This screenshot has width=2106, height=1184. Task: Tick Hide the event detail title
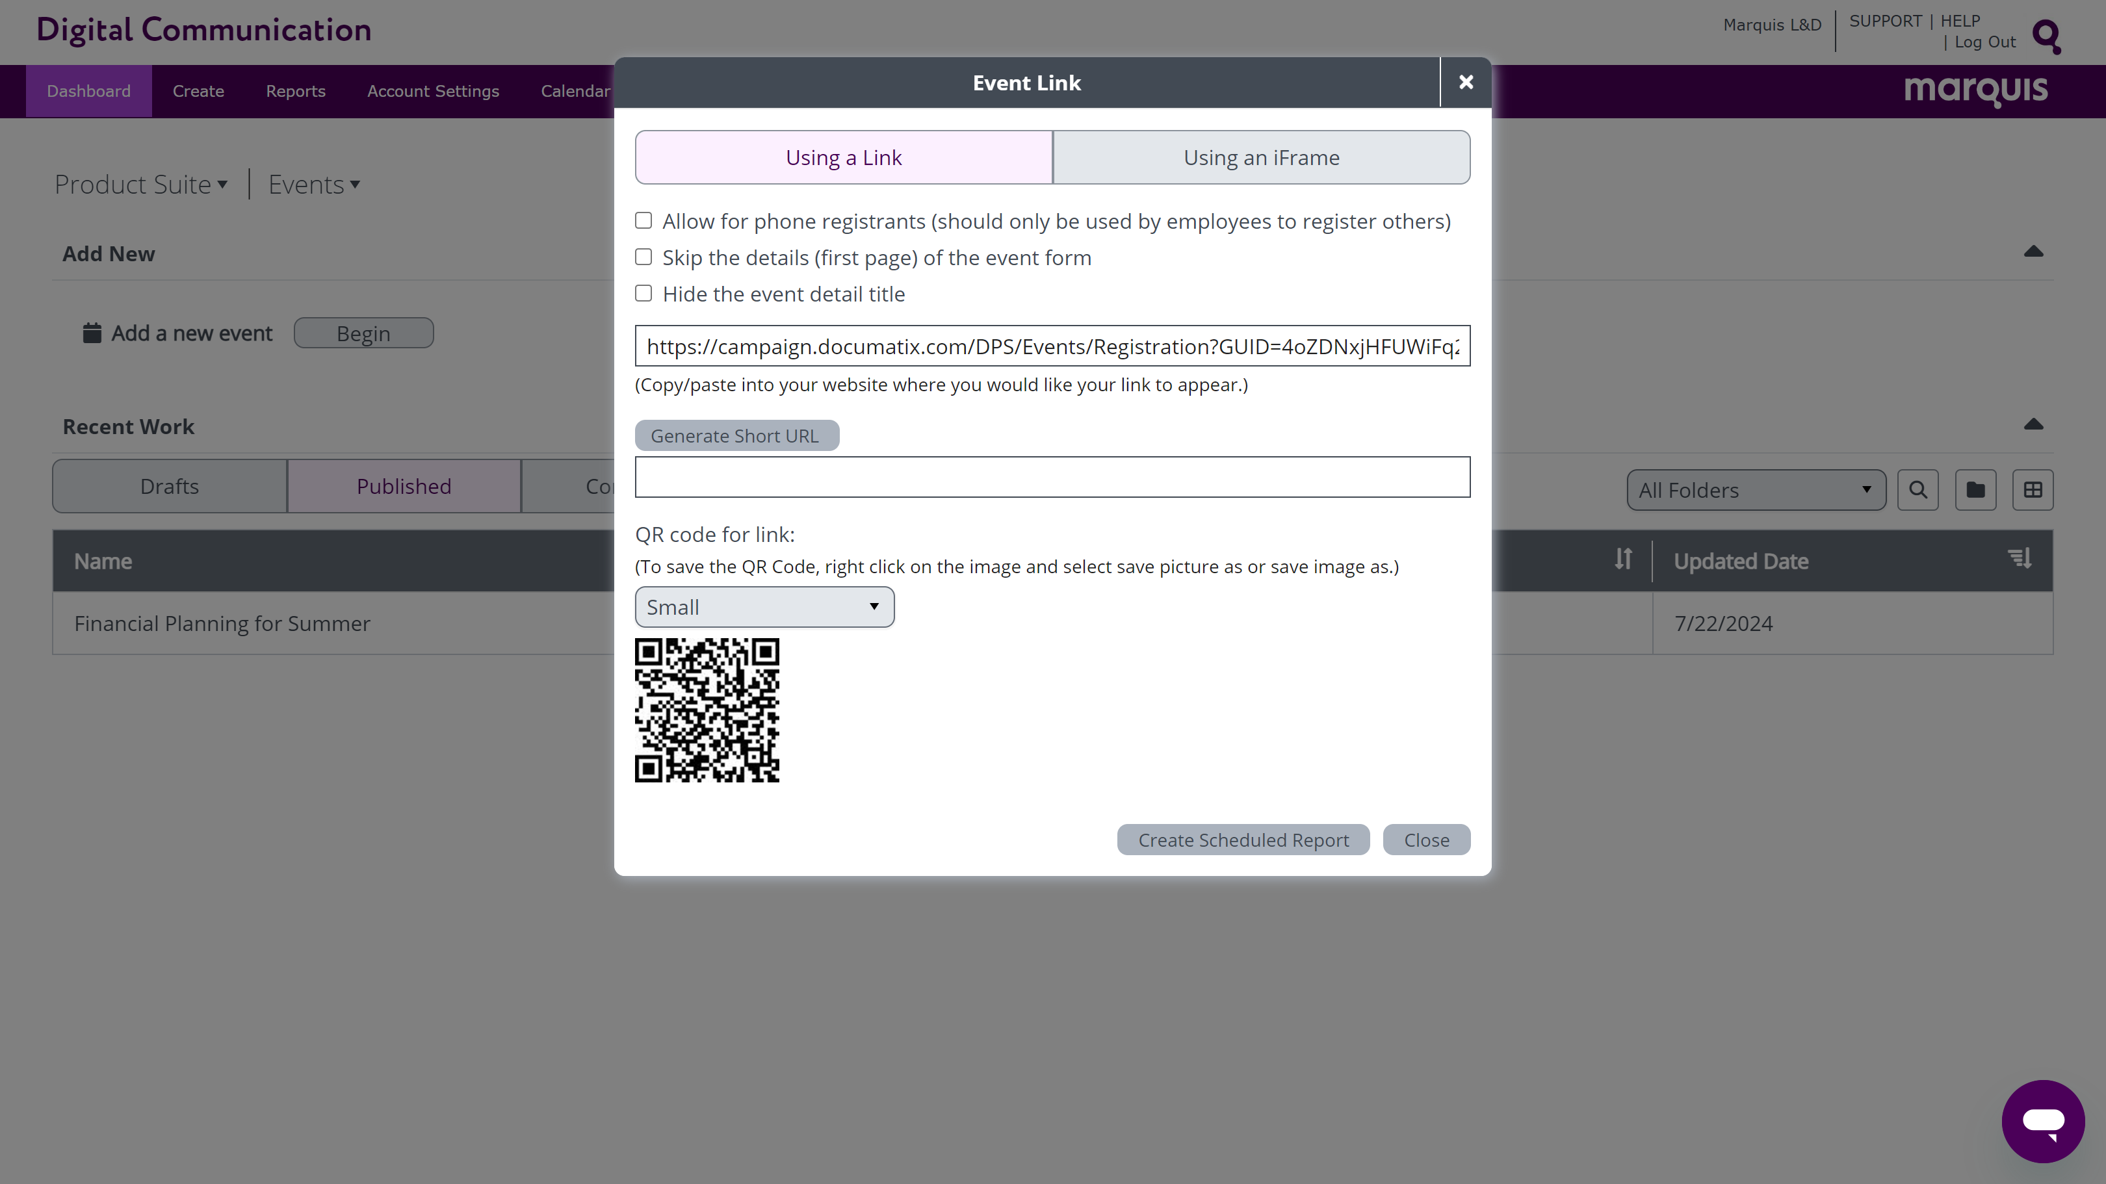coord(643,293)
